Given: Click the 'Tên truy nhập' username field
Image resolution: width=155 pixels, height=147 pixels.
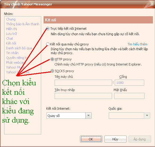Looking at the screenshot, I should [83, 96].
